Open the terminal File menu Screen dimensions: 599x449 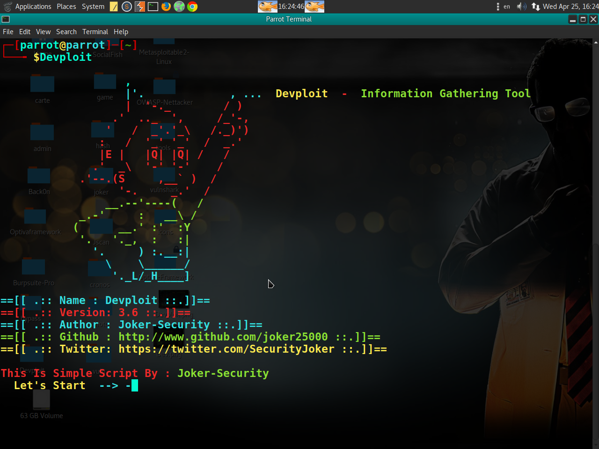coord(8,31)
